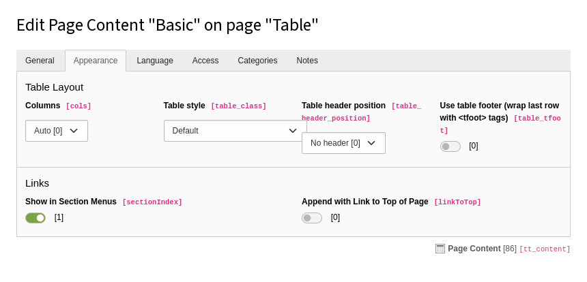Click the [tt_content] table name tag

545,249
